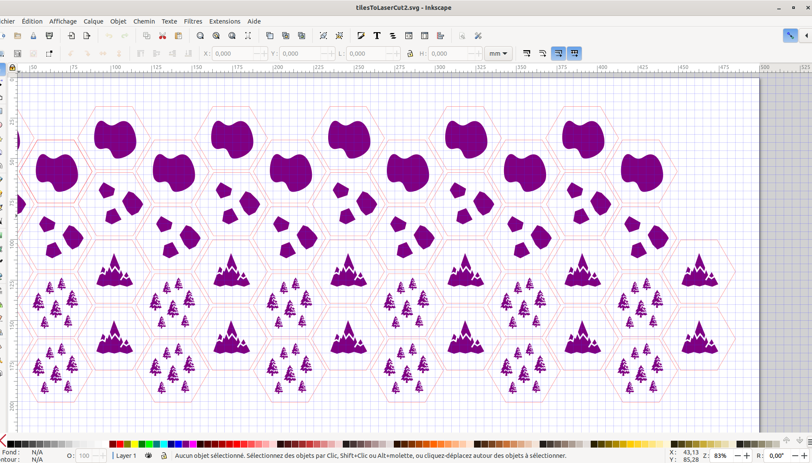812x463 pixels.
Task: Click the Copy icon
Action: [x=147, y=36]
